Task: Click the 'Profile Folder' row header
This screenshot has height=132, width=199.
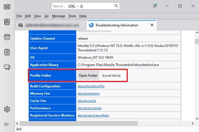Action: pyautogui.click(x=52, y=76)
